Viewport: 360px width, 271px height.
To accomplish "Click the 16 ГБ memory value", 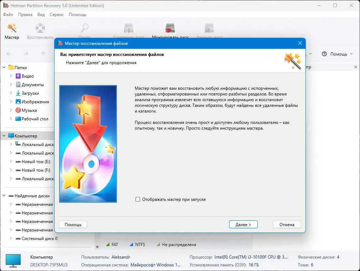I will click(x=254, y=265).
